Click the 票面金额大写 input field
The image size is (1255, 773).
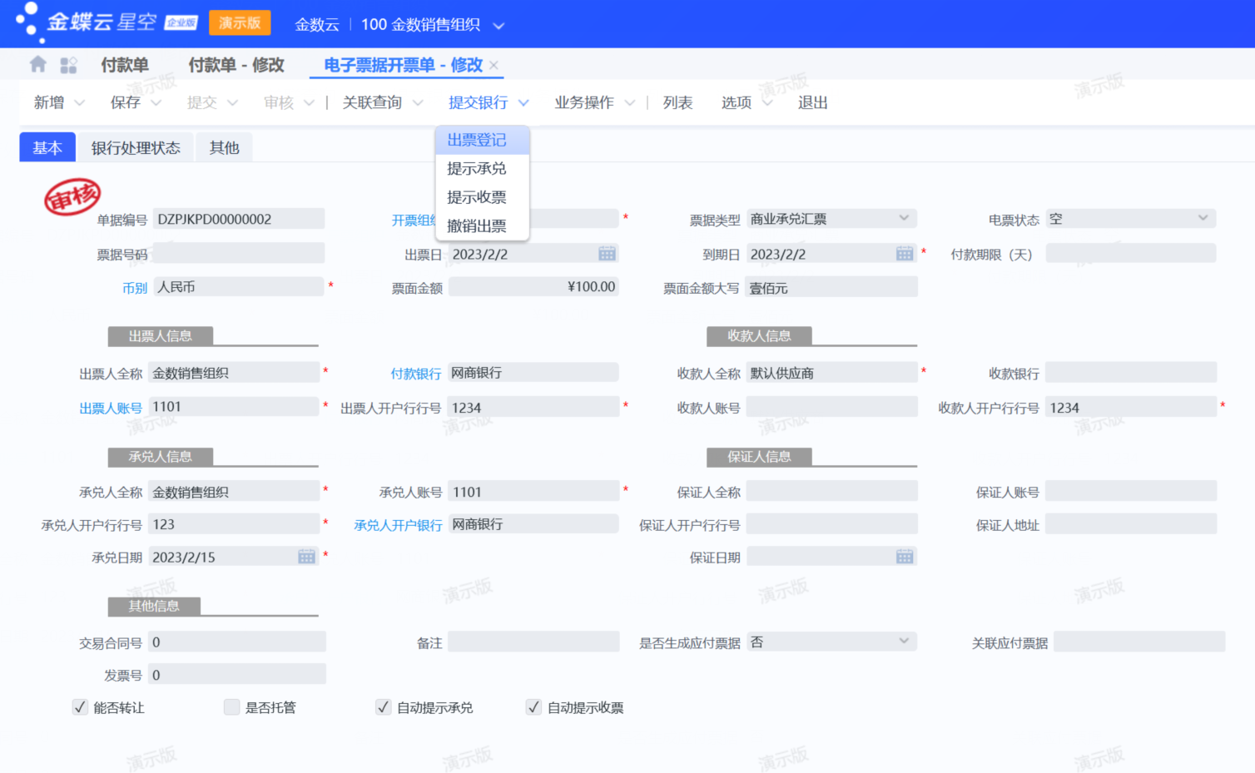coord(831,287)
